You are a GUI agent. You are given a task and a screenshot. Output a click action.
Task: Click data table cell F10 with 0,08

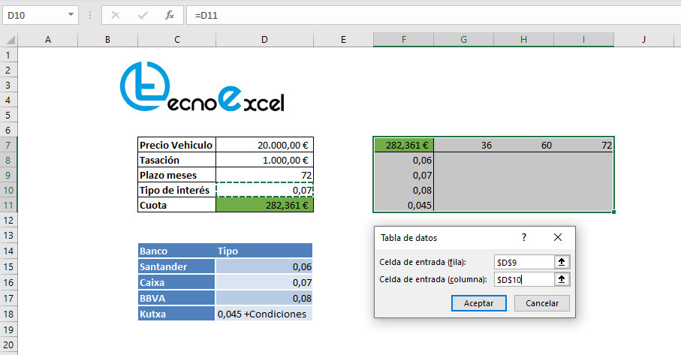point(403,190)
